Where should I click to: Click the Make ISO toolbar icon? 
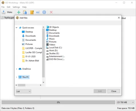[x=4, y=12]
